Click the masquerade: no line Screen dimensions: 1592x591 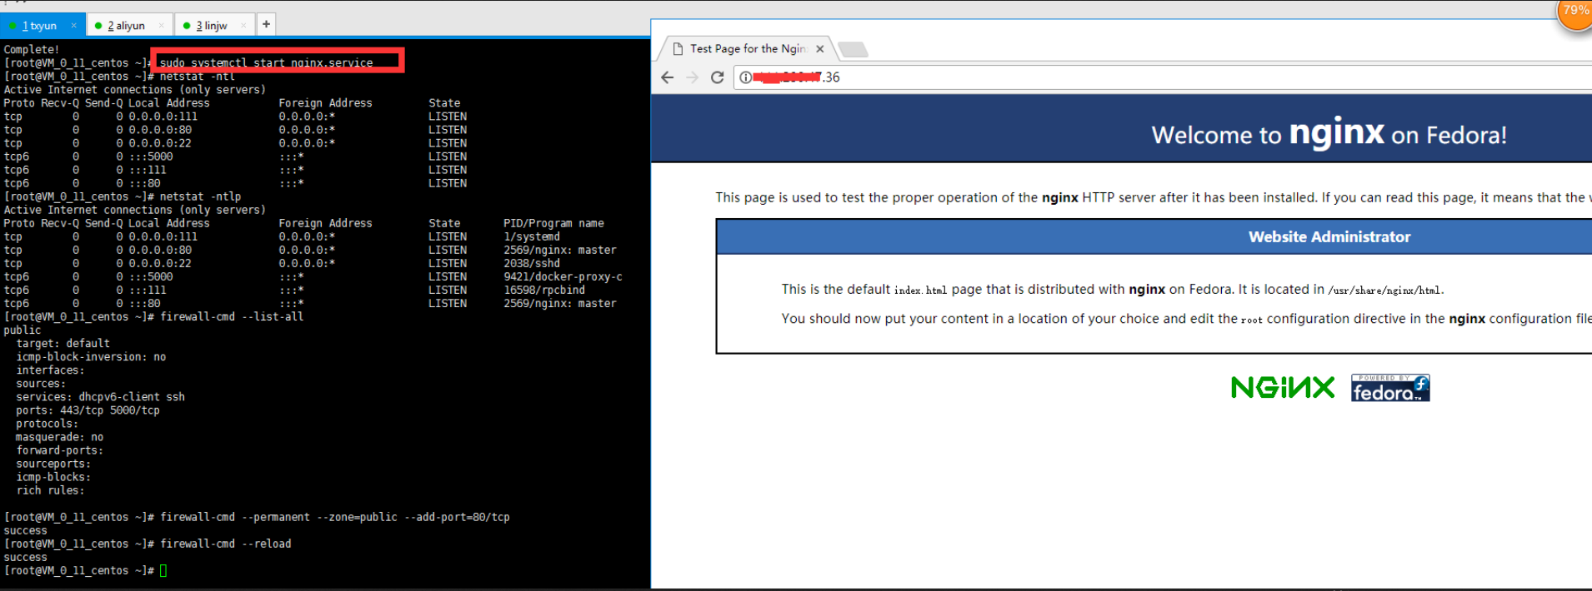click(59, 437)
